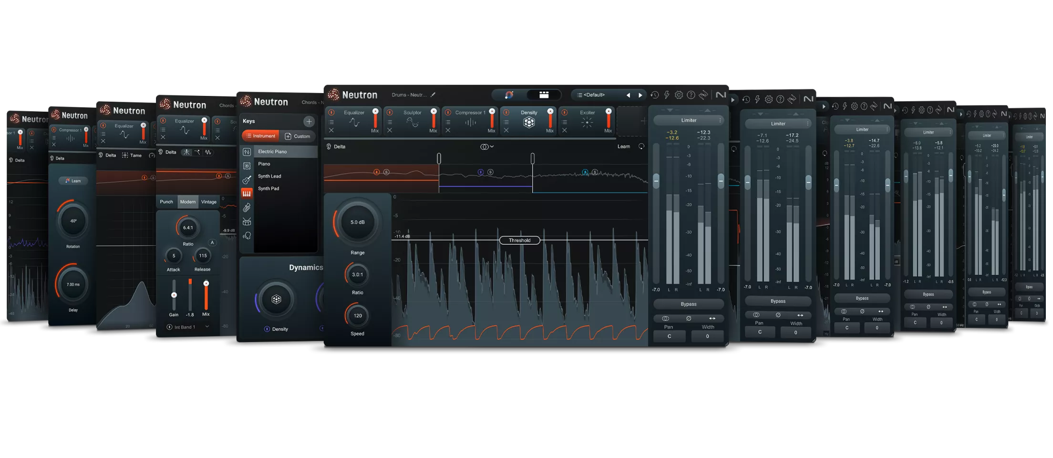
Task: Adjust the Density module Mix slider
Action: coord(550,117)
